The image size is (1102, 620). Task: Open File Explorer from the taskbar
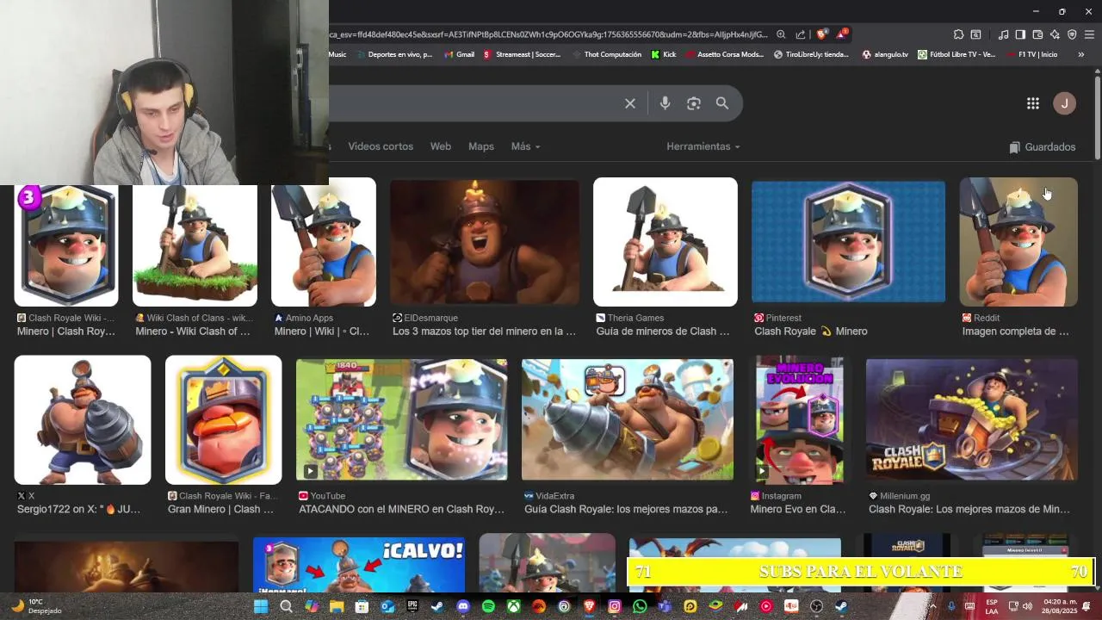point(337,606)
